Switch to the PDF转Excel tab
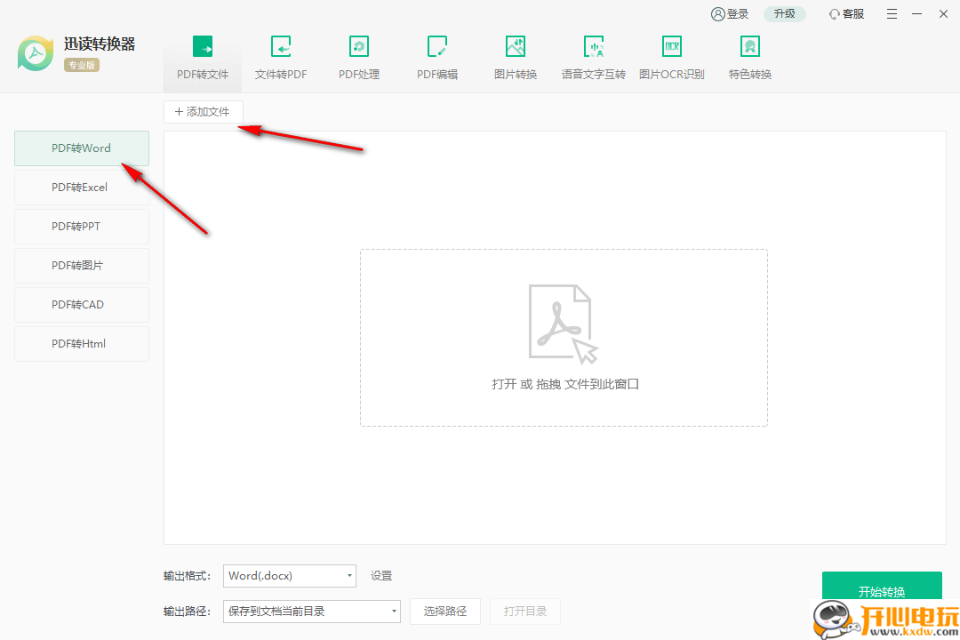 [81, 187]
